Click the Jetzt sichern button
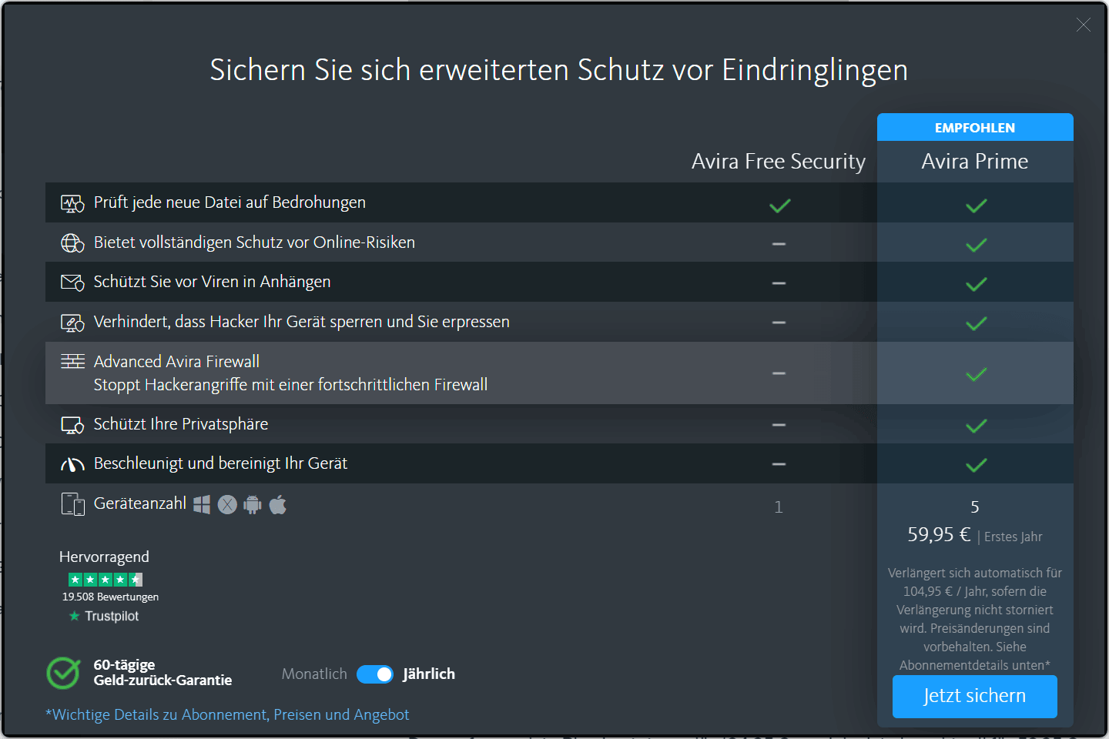Screen dimensions: 1109x739 (974, 696)
